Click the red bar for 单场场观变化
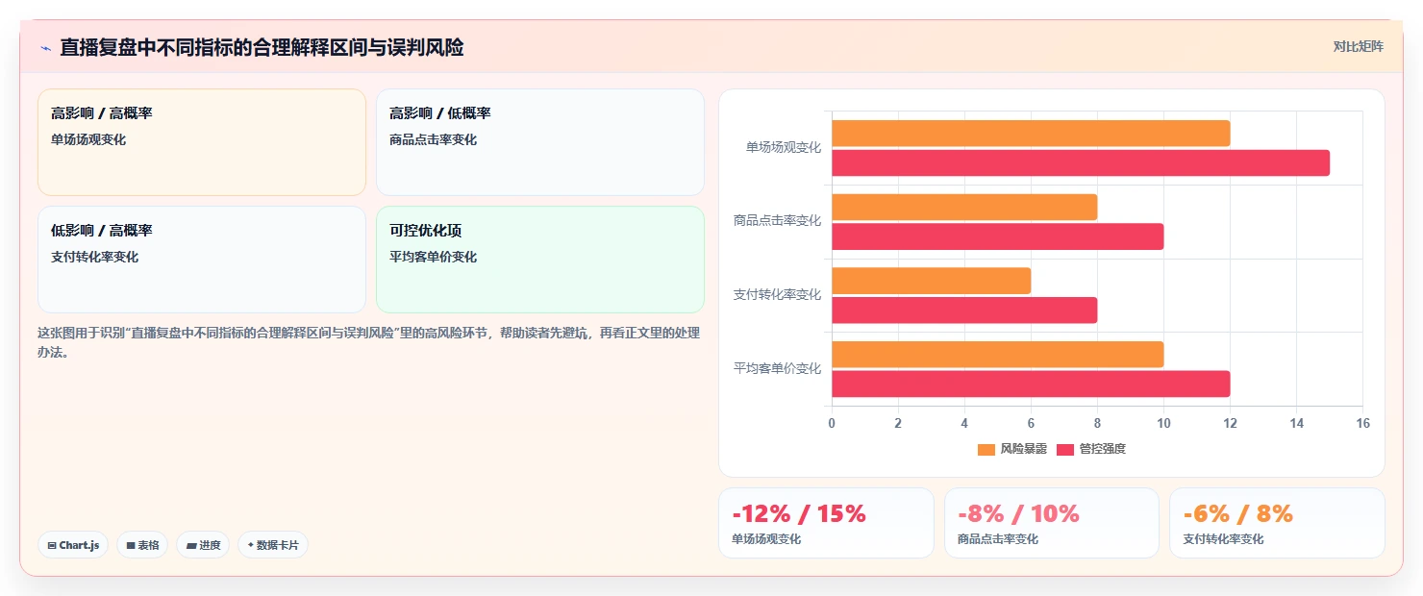Image resolution: width=1423 pixels, height=596 pixels. 1081,163
